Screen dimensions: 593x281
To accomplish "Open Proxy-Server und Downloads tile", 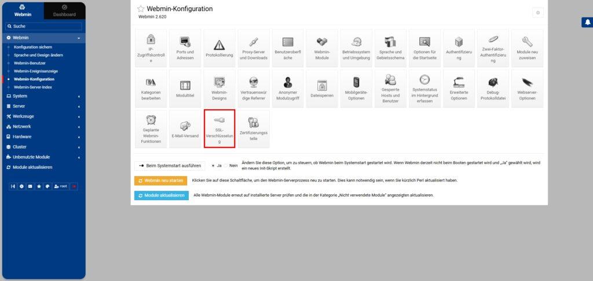I will coord(254,49).
